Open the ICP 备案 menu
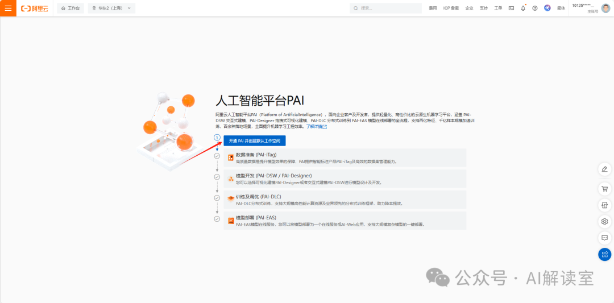The width and height of the screenshot is (614, 303). point(451,8)
